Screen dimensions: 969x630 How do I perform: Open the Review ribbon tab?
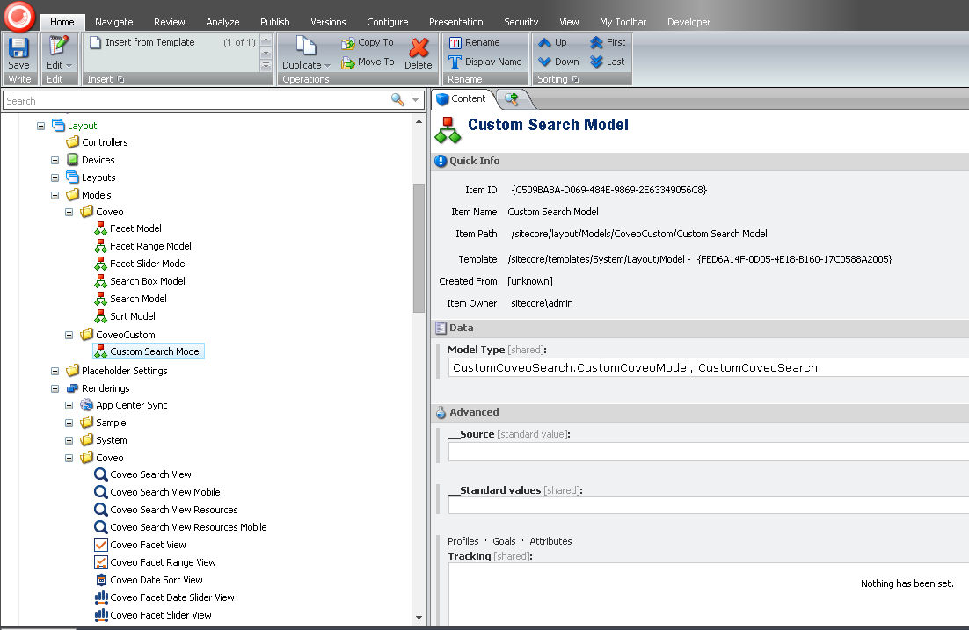170,22
